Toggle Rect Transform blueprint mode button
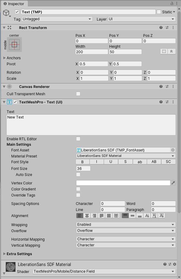181x279 pixels. (164, 51)
